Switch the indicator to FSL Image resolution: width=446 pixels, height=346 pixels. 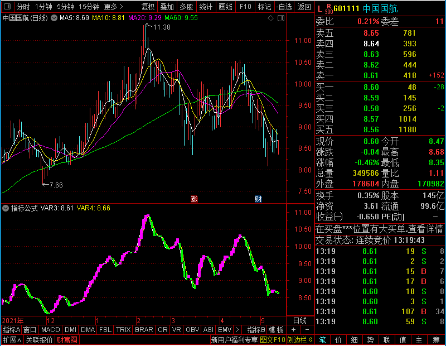point(105,330)
